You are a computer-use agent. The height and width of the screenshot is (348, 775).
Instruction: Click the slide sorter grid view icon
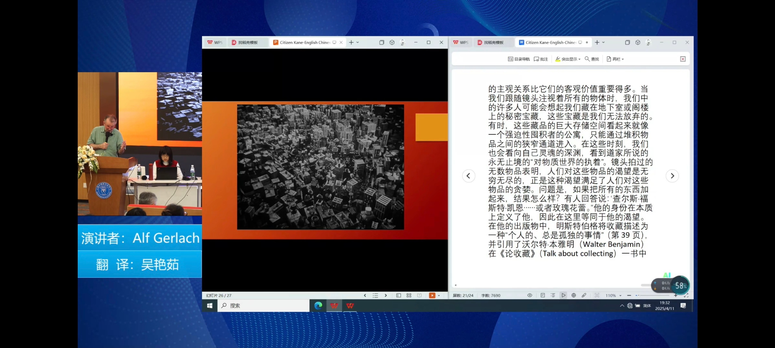click(409, 296)
